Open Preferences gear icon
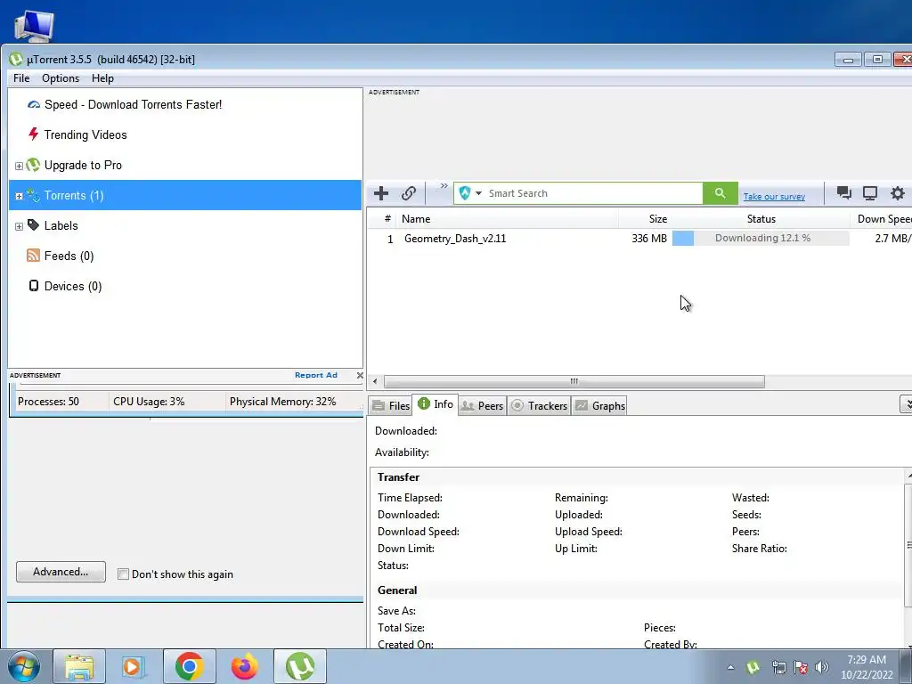Image resolution: width=912 pixels, height=684 pixels. 898,193
